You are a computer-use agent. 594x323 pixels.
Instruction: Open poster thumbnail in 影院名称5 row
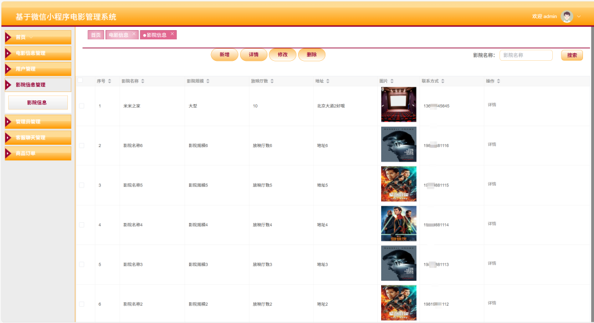(399, 184)
